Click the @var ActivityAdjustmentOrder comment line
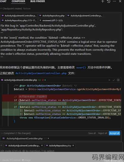The image size is (124, 162). click(45, 86)
